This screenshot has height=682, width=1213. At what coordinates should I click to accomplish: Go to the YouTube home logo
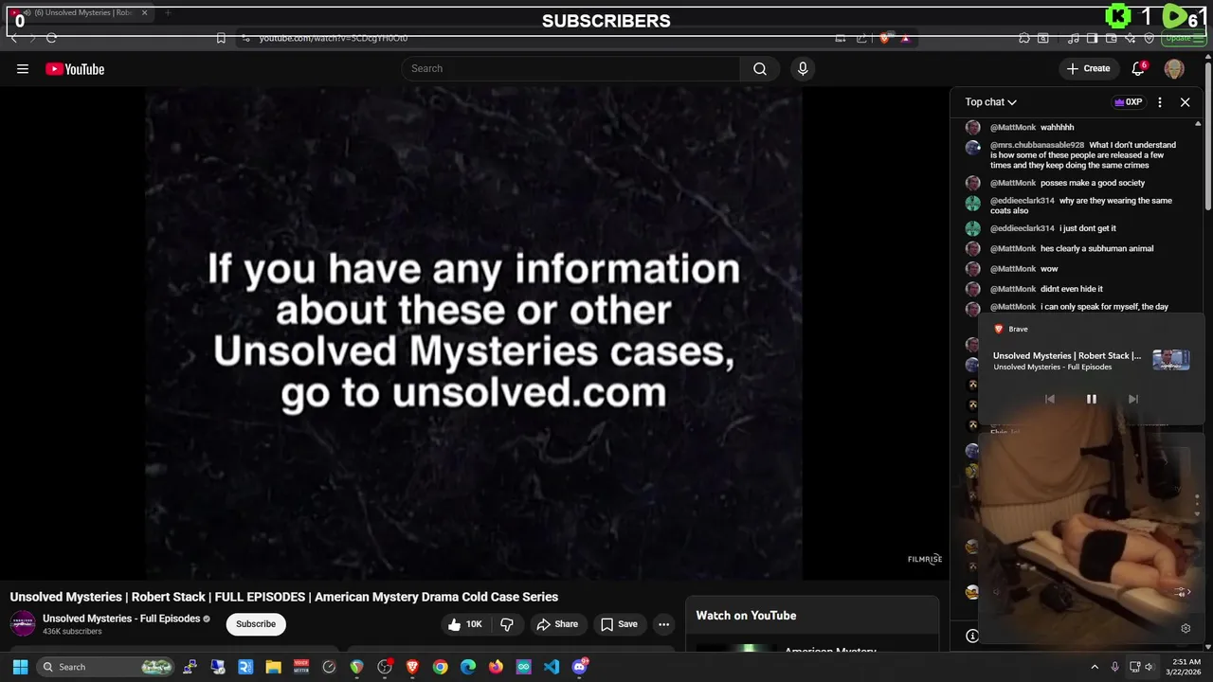click(75, 69)
